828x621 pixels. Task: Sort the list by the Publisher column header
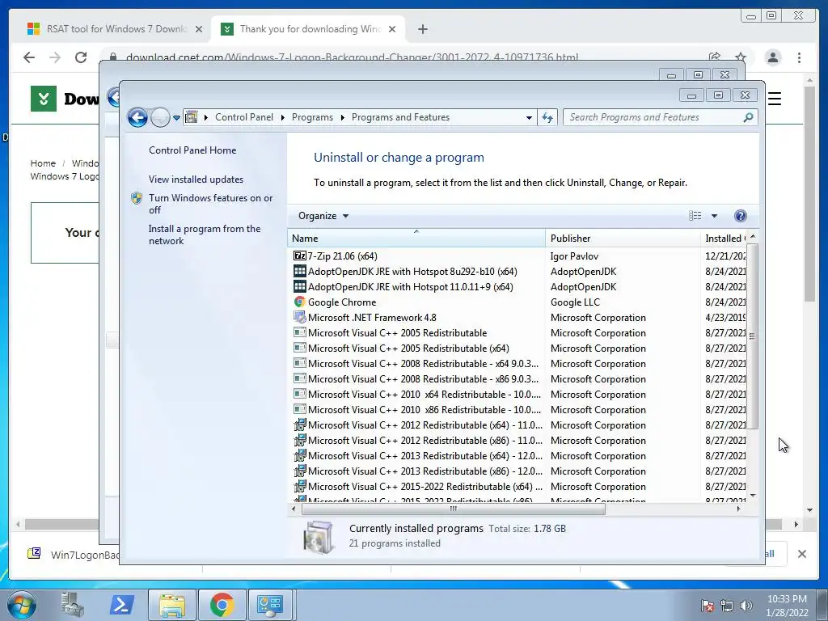coord(623,239)
